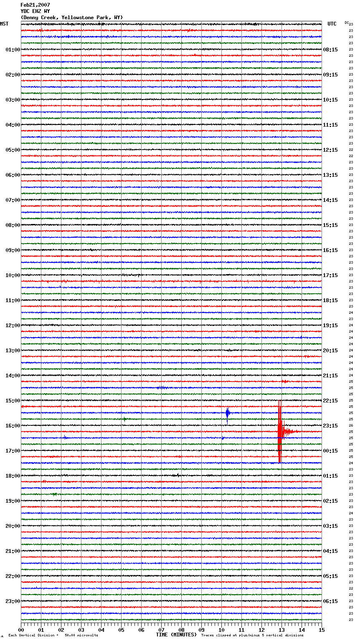Click the date header Feb21,2007

point(35,5)
